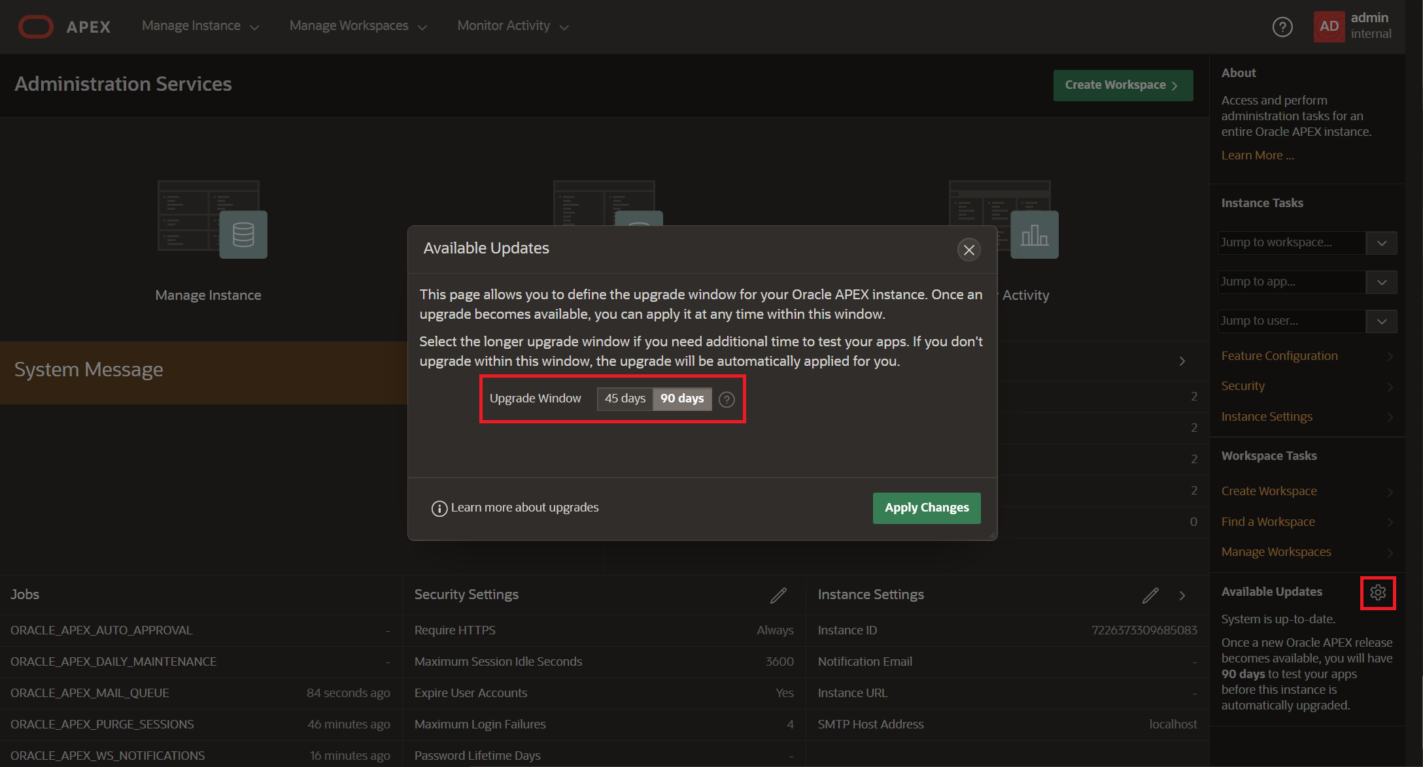Expand the Jump to app dropdown
This screenshot has width=1423, height=767.
pyautogui.click(x=1381, y=282)
